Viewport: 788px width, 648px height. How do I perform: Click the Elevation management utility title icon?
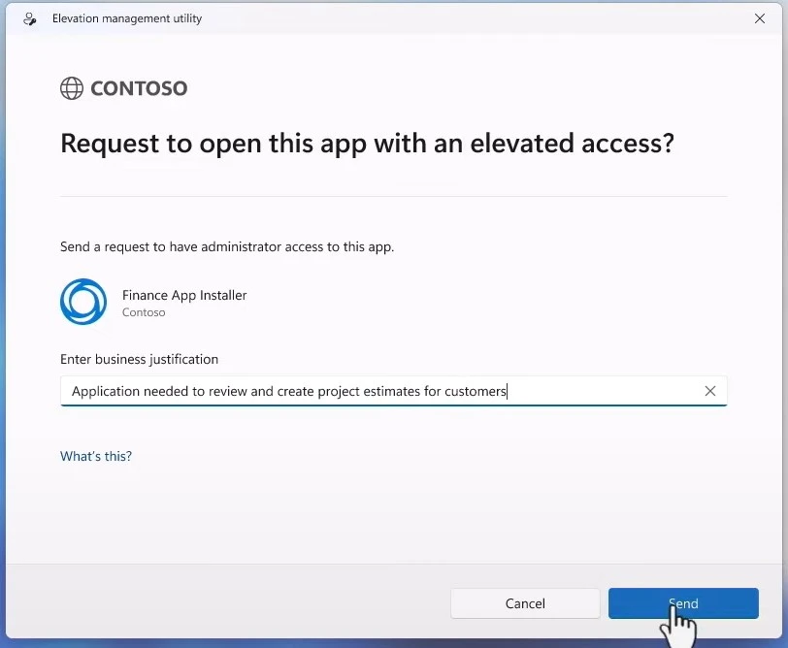tap(30, 19)
